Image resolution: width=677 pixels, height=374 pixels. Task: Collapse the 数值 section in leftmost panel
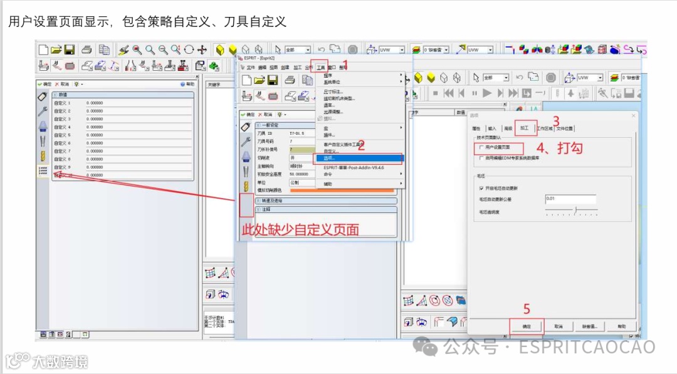(x=55, y=95)
